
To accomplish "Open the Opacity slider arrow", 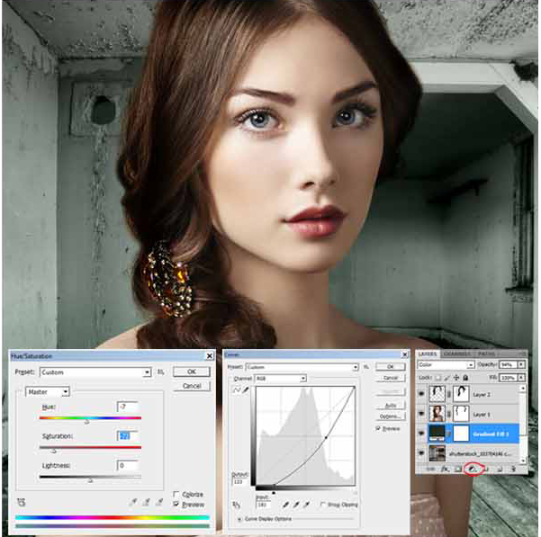I will (521, 364).
